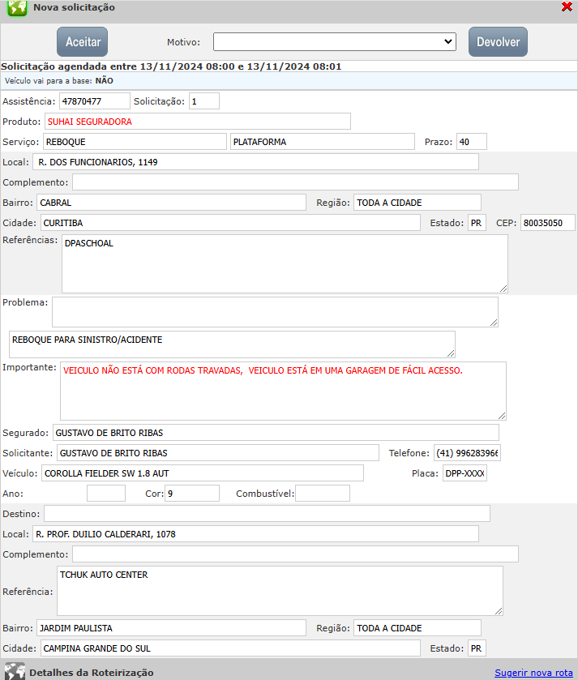Screen dimensions: 578x680
Task: Click the destination Complemento field
Action: tap(295, 554)
